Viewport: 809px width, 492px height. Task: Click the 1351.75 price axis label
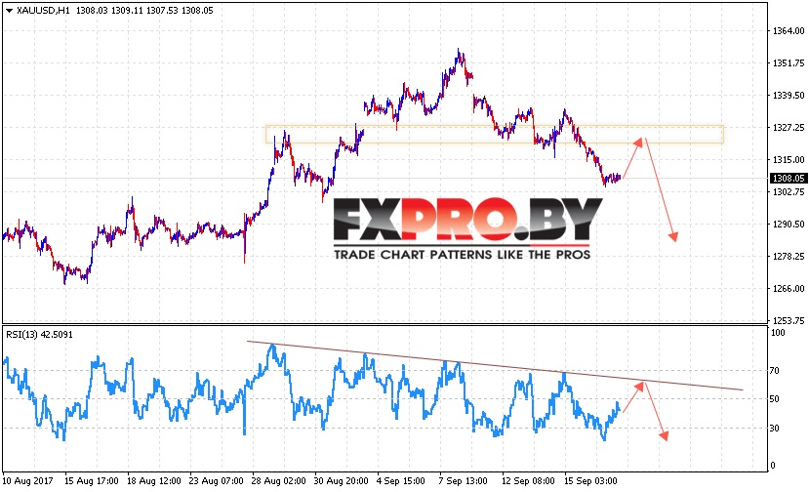[x=789, y=63]
